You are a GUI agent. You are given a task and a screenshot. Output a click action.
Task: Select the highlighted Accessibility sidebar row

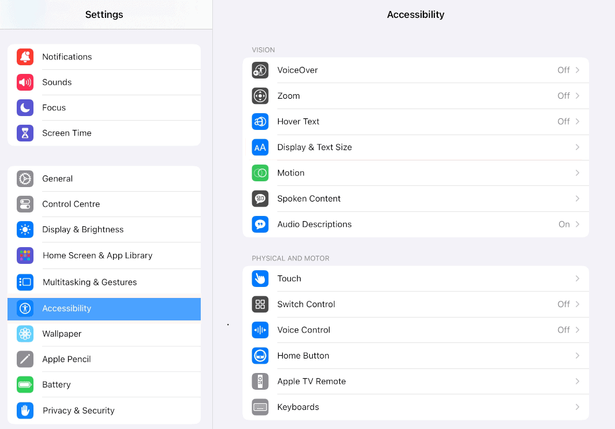pos(104,309)
